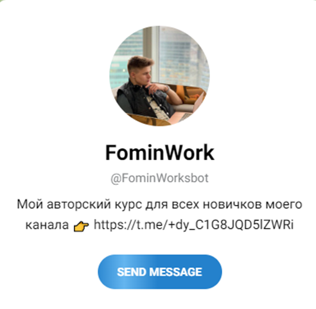Open the t.me/+dy_C1G8JQD5lZWRi invite link
Image resolution: width=316 pixels, height=309 pixels.
coord(193,225)
